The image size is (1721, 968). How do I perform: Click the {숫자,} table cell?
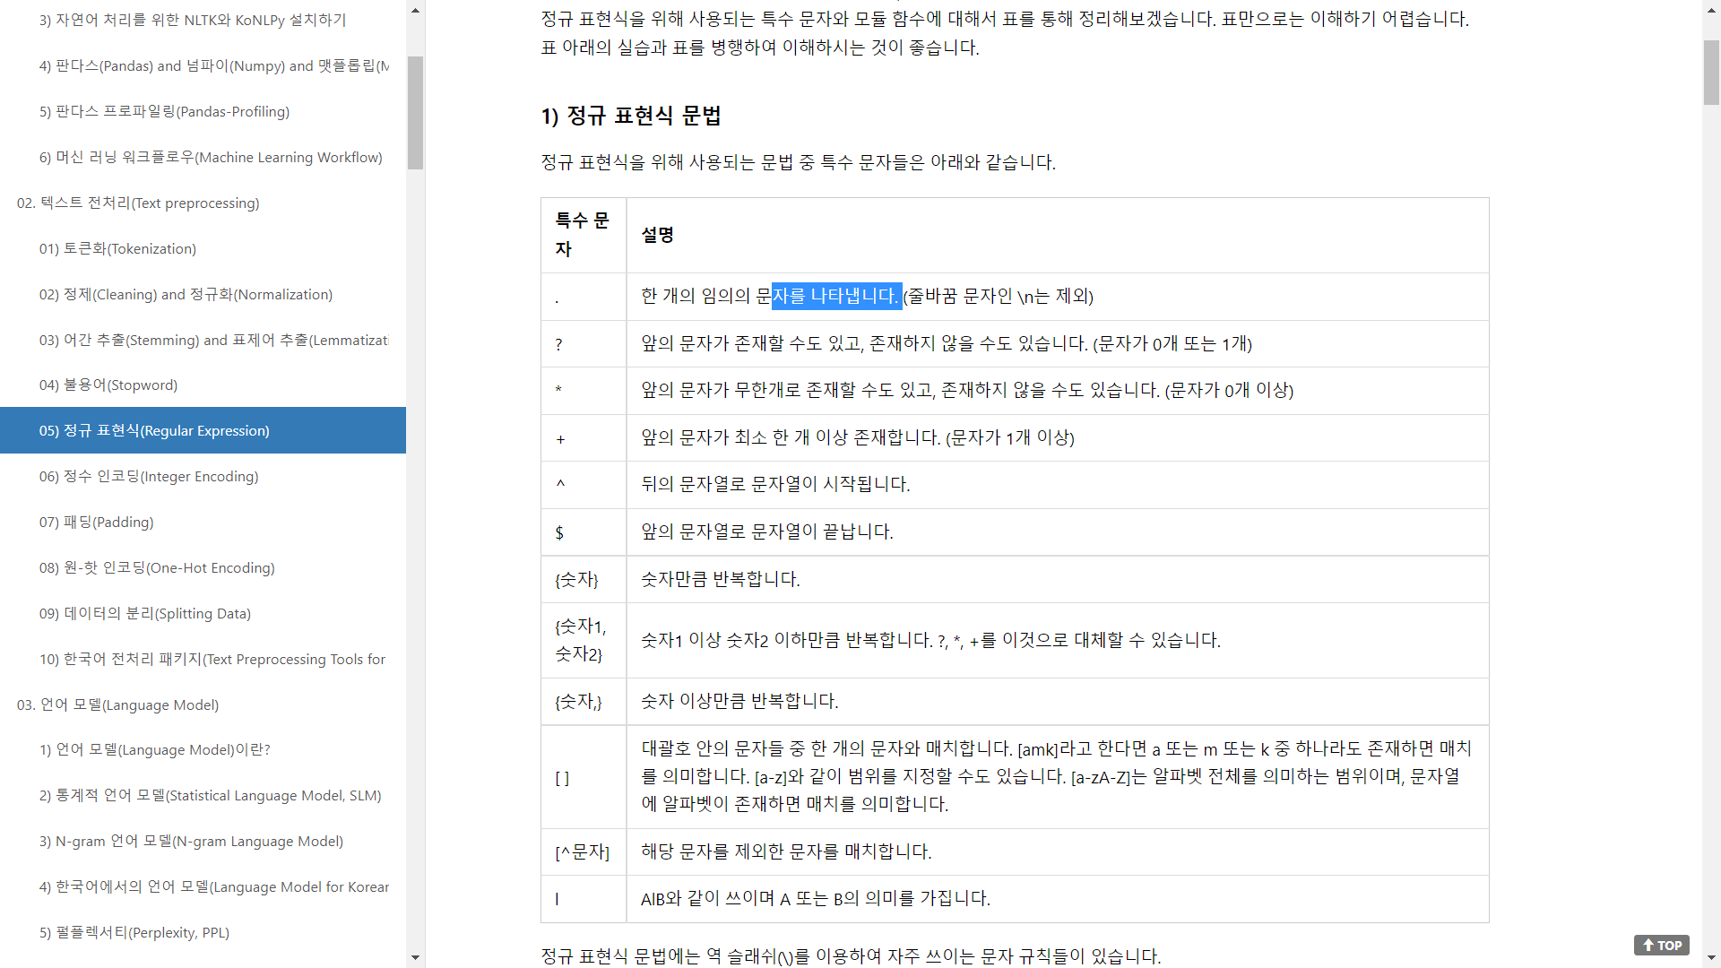coord(584,701)
